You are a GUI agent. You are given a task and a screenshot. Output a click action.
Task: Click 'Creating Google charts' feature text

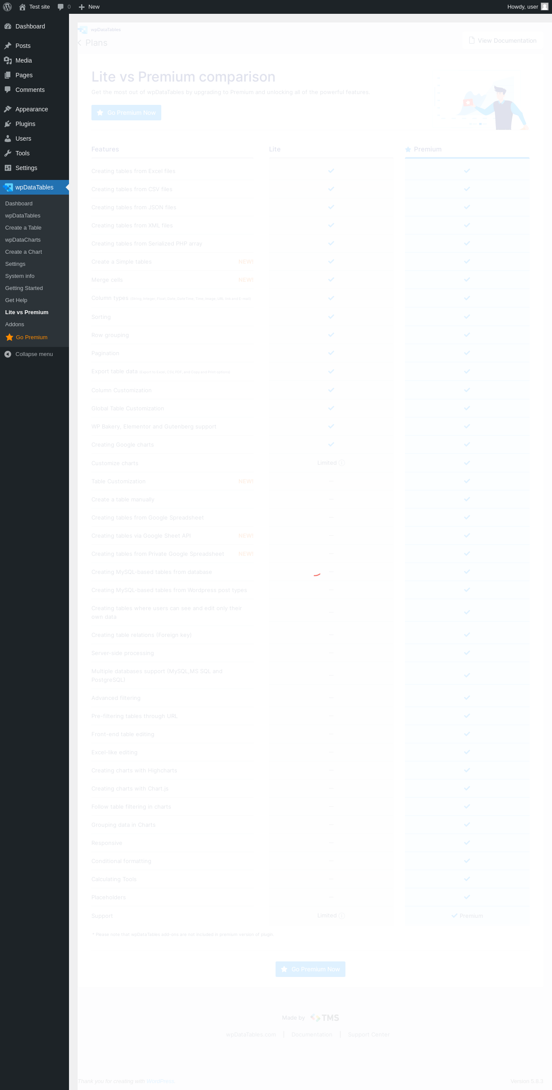click(122, 445)
